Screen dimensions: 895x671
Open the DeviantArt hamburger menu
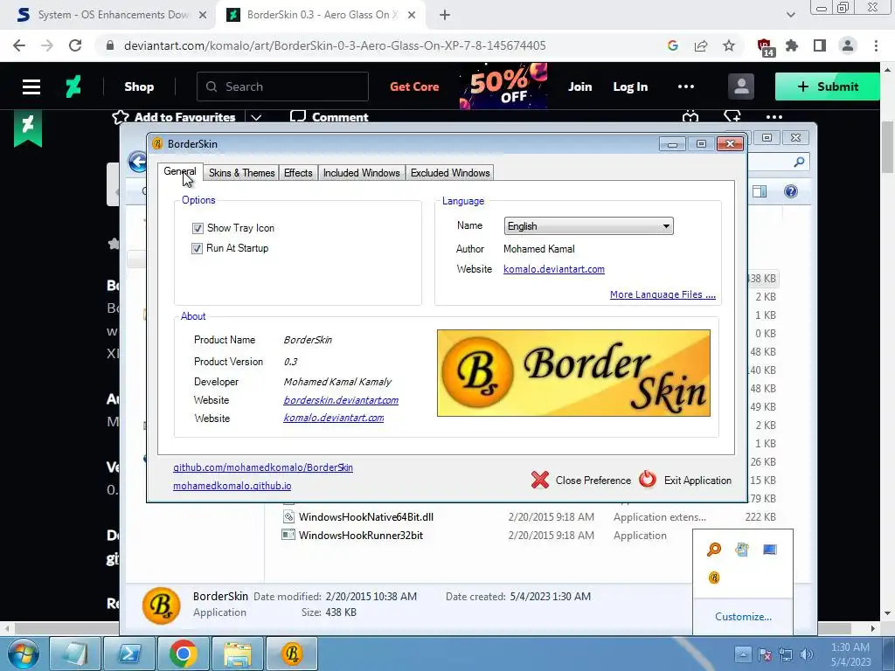(x=31, y=86)
